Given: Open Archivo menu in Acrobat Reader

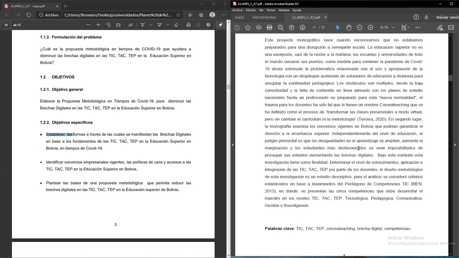Looking at the screenshot, I should pyautogui.click(x=237, y=10).
